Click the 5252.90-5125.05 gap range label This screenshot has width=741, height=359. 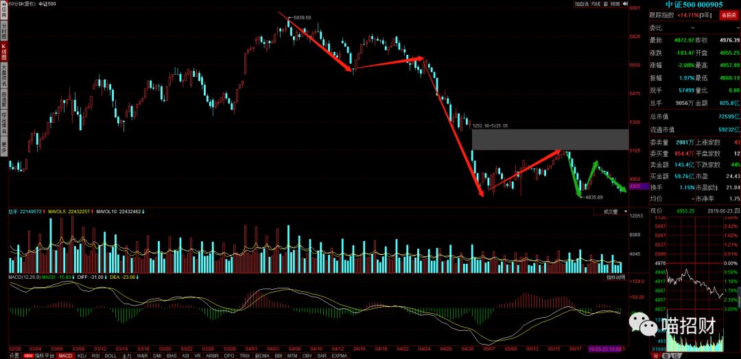tap(490, 126)
